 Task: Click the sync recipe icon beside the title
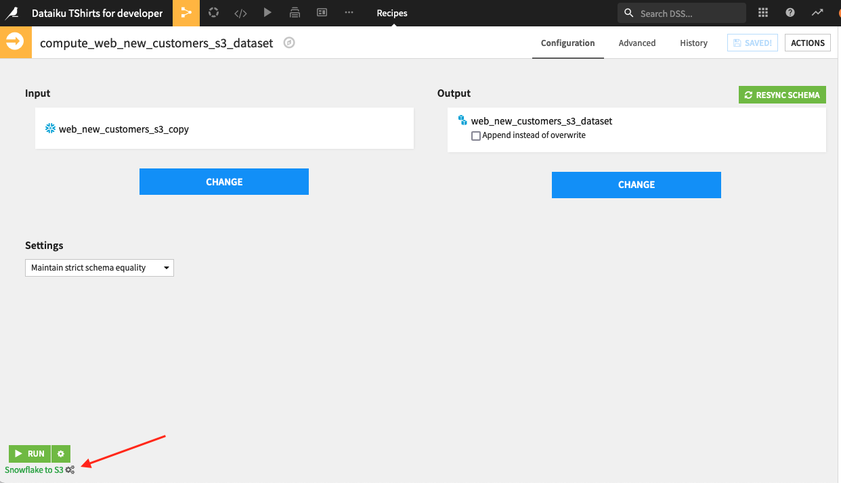[x=289, y=42]
